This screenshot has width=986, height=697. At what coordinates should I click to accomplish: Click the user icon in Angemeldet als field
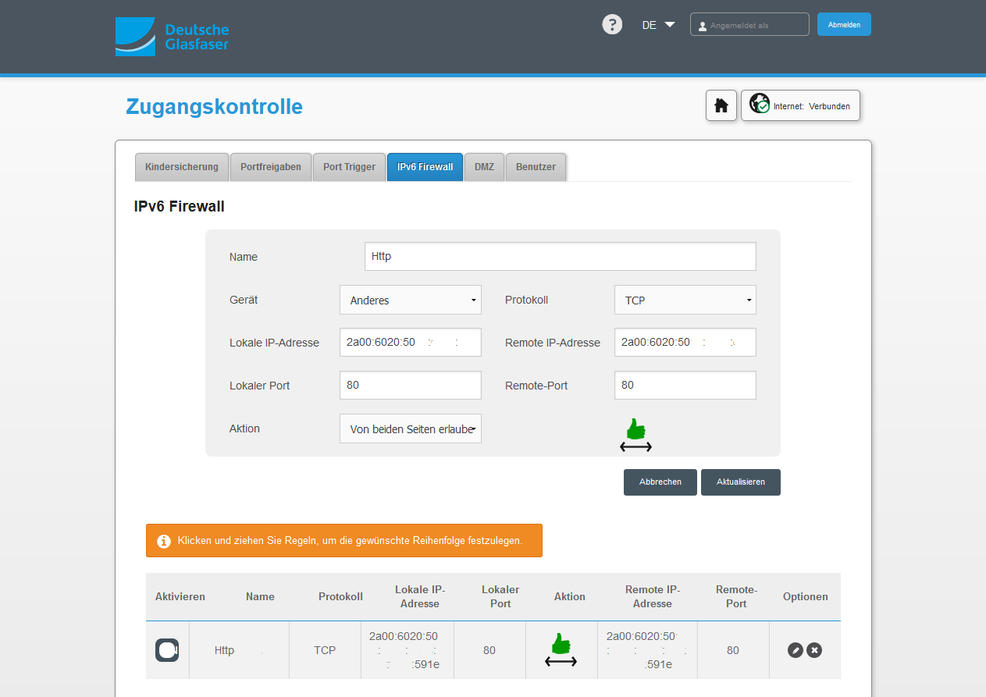click(703, 26)
